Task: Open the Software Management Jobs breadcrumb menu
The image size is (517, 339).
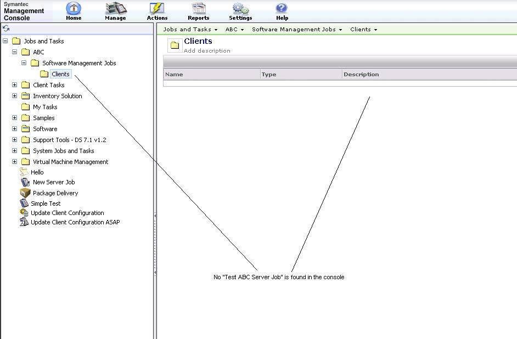Action: point(297,30)
